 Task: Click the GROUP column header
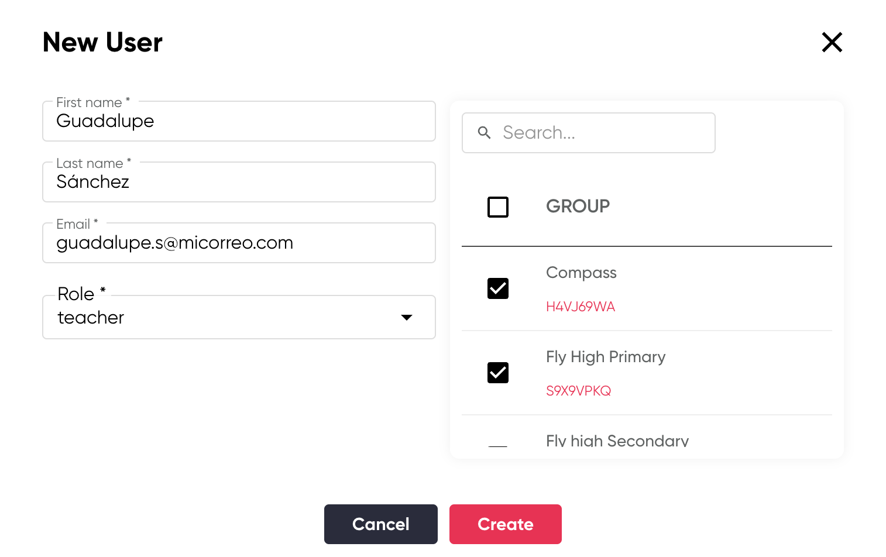click(578, 207)
